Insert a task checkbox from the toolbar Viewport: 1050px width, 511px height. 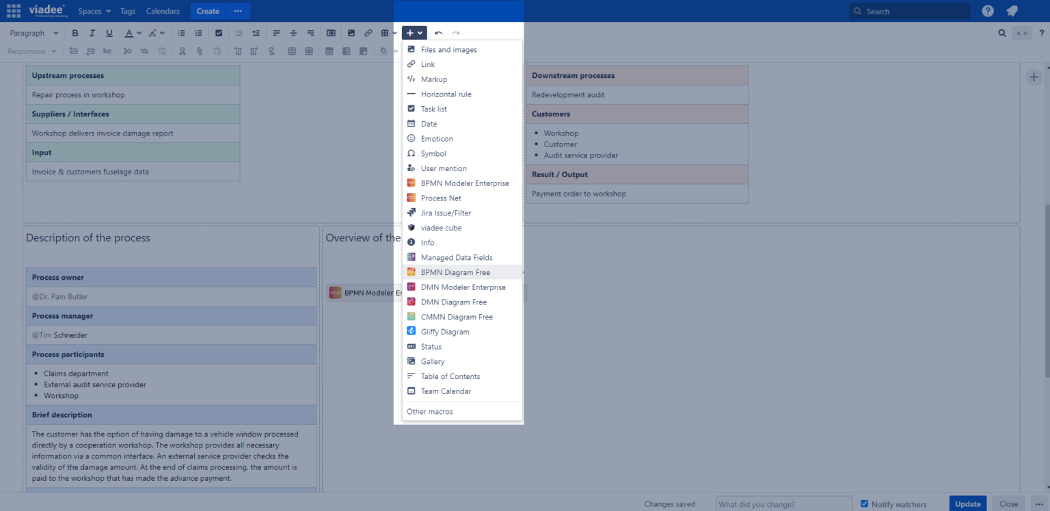[219, 32]
